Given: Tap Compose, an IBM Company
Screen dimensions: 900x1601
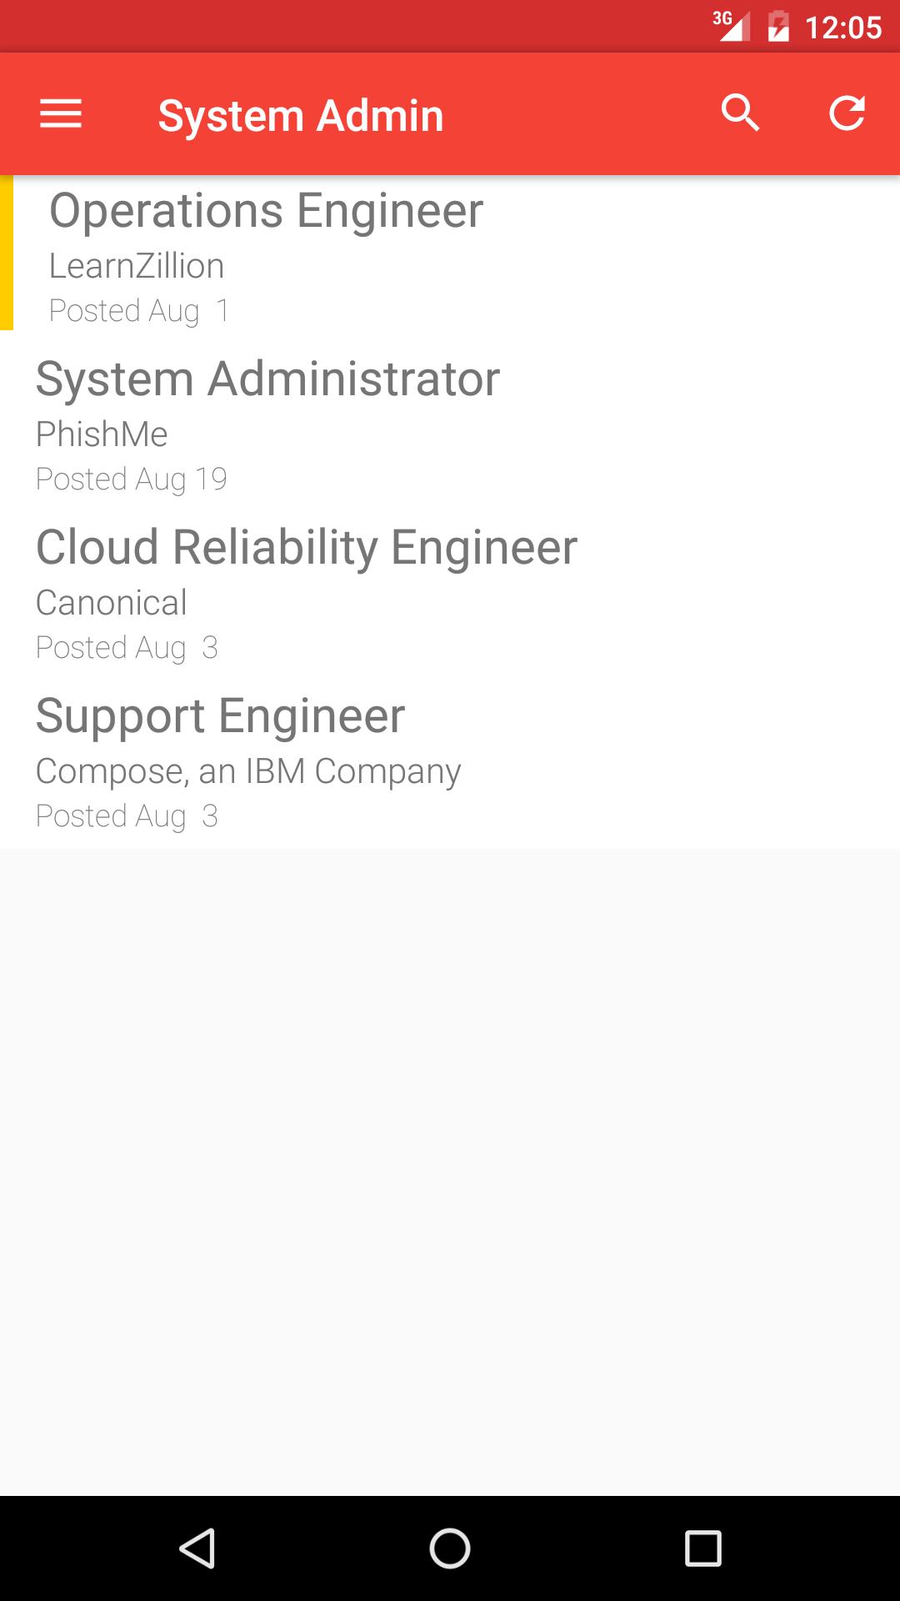Looking at the screenshot, I should pos(248,771).
